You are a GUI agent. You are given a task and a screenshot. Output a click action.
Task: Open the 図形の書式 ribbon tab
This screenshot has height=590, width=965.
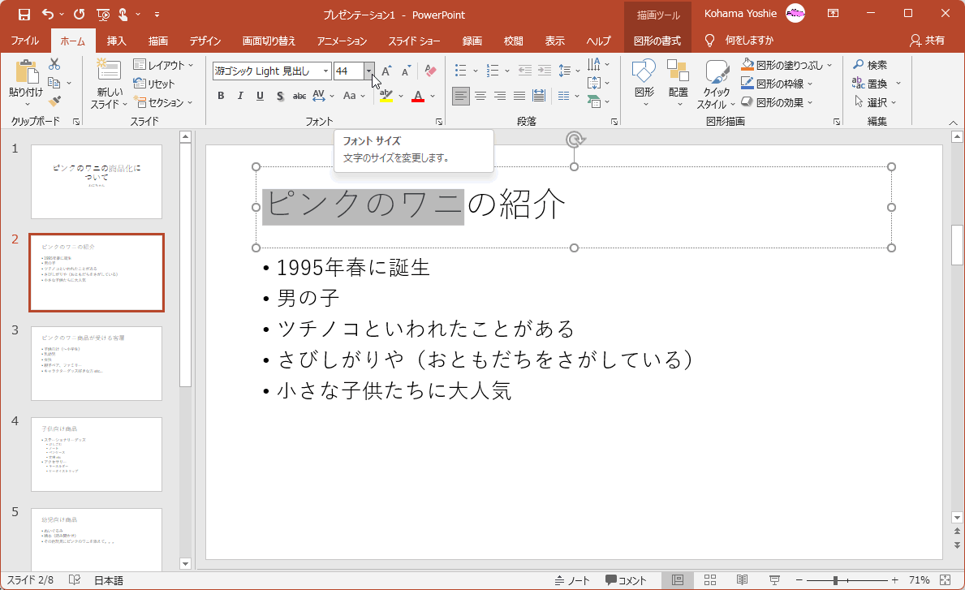click(655, 40)
